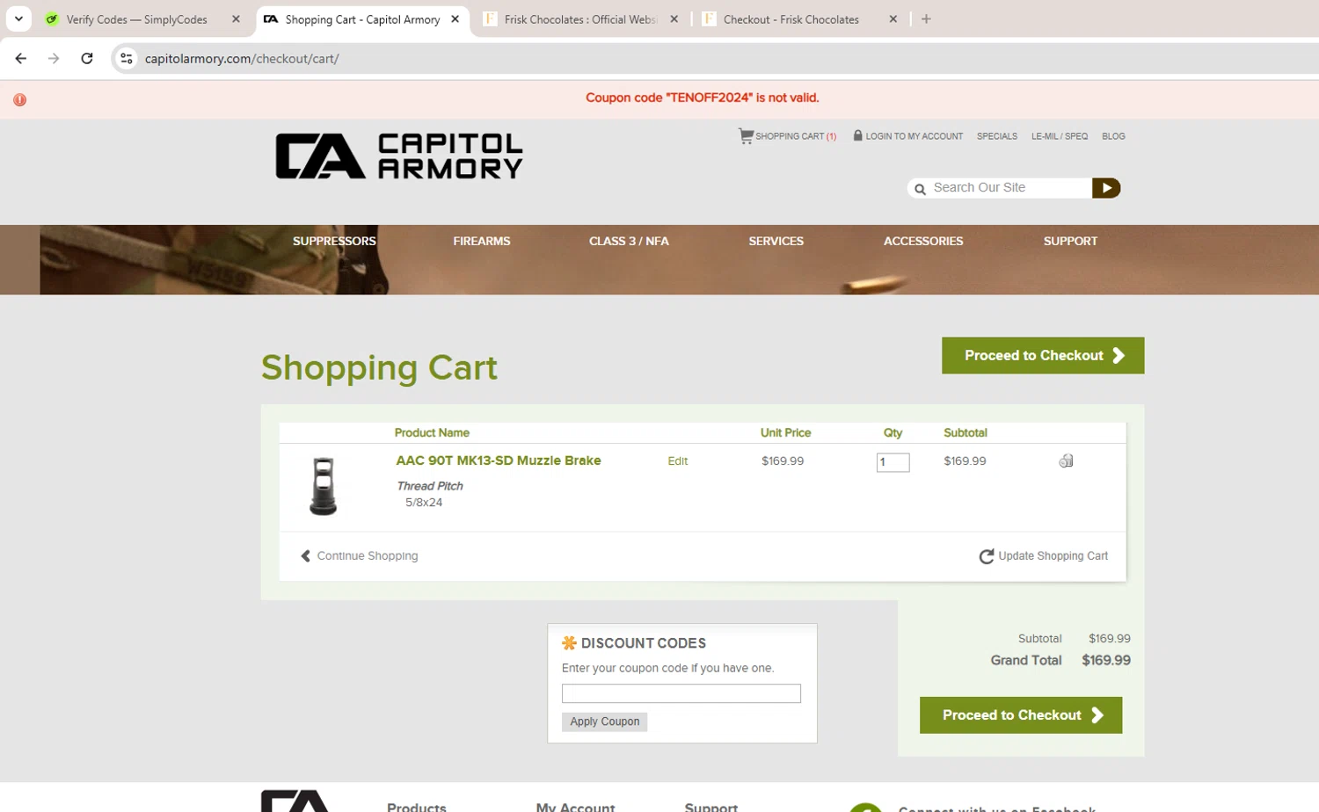Open a new browser tab
The image size is (1319, 812).
(x=926, y=19)
